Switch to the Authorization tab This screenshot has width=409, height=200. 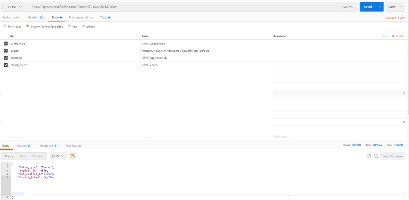(x=12, y=17)
